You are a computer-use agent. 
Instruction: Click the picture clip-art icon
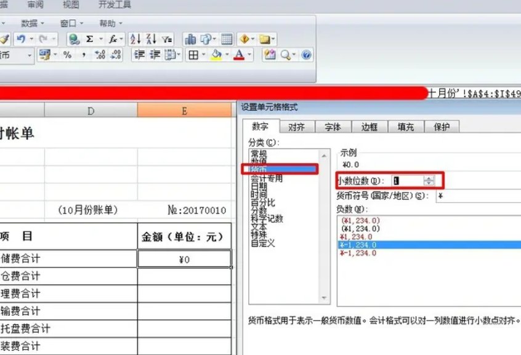click(270, 55)
